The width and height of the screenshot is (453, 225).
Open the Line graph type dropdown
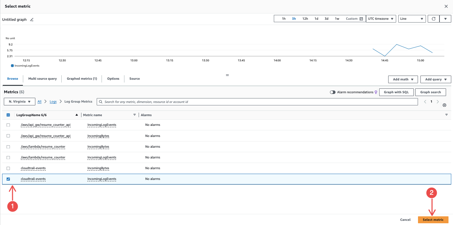click(x=412, y=18)
